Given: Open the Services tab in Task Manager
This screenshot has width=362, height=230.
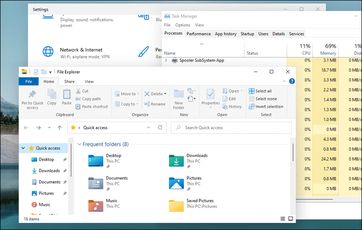Looking at the screenshot, I should [296, 34].
